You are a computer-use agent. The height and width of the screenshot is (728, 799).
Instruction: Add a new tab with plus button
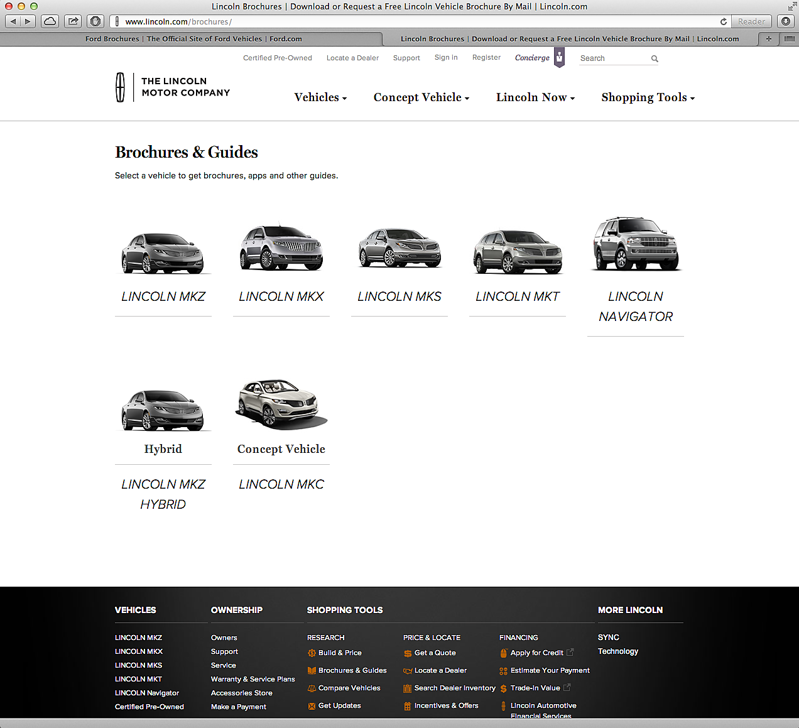pyautogui.click(x=768, y=39)
